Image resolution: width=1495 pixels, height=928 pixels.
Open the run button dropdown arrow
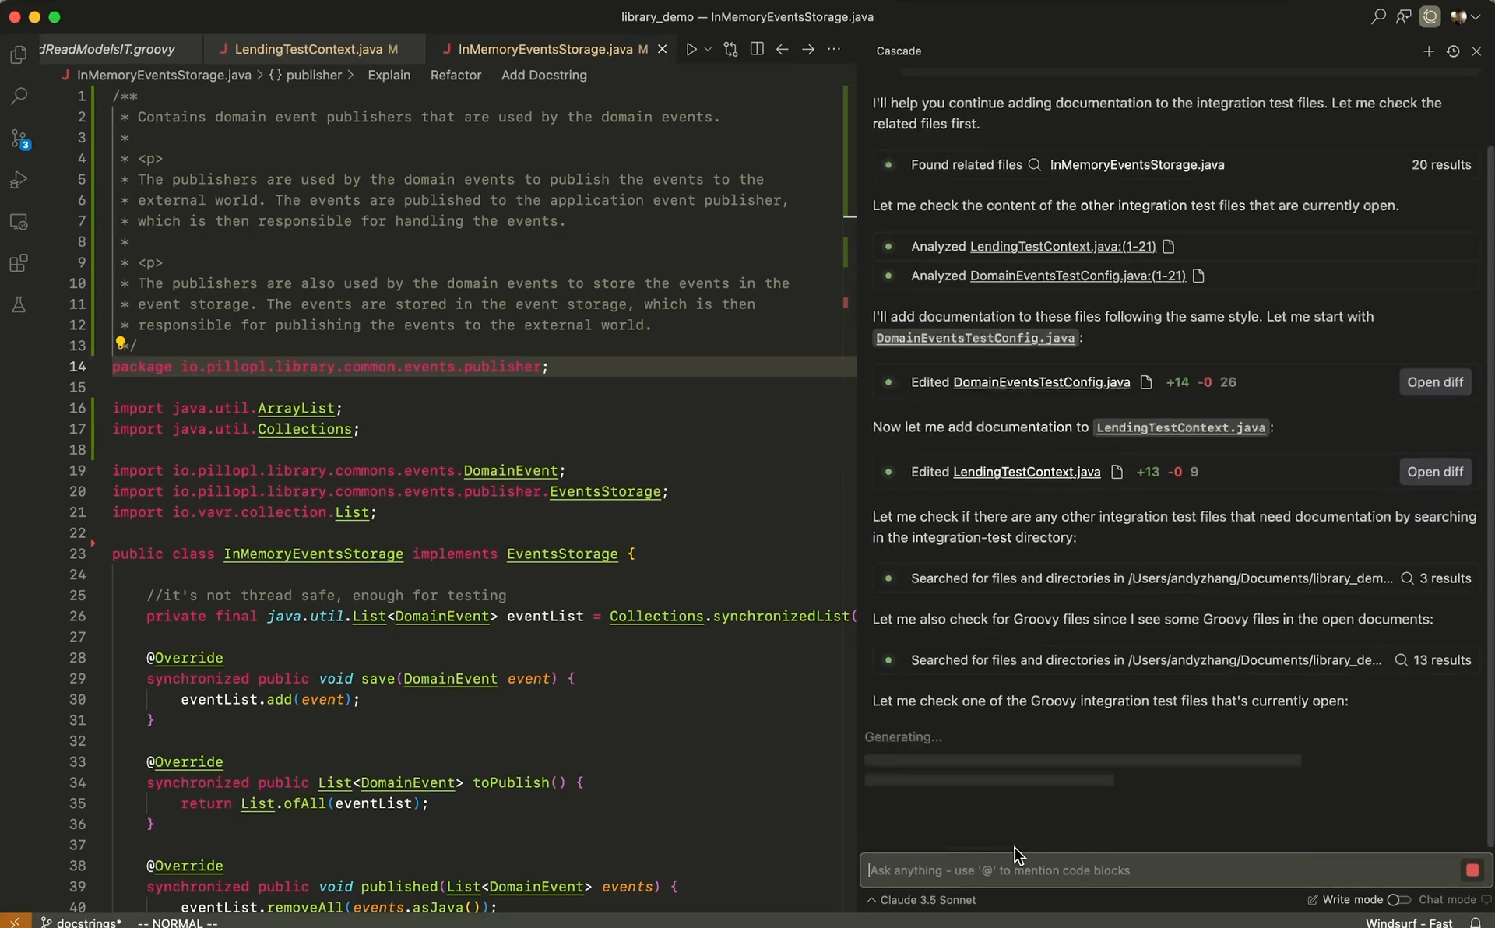point(708,49)
